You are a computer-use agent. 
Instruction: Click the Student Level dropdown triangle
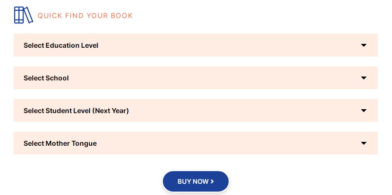364,111
